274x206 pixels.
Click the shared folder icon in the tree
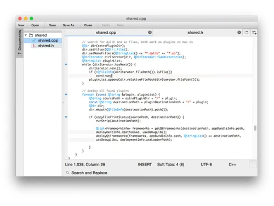click(31, 35)
